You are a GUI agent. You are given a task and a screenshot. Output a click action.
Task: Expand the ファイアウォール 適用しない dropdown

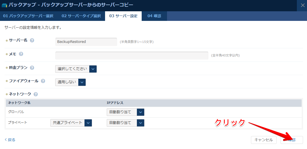click(x=70, y=82)
